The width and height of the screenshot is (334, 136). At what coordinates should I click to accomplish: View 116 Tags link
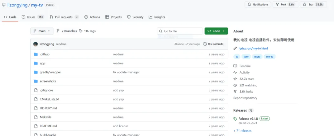point(87,31)
